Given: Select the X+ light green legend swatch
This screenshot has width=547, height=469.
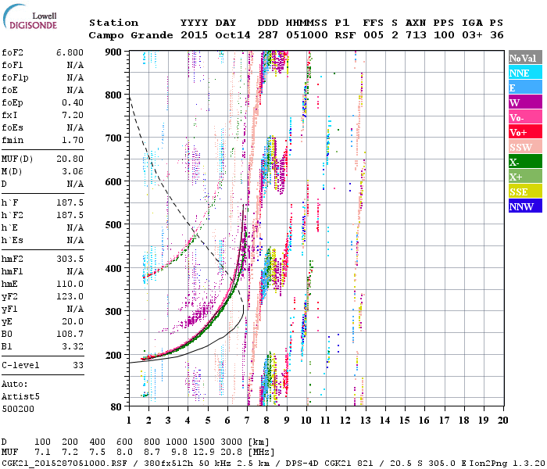Looking at the screenshot, I should (525, 176).
